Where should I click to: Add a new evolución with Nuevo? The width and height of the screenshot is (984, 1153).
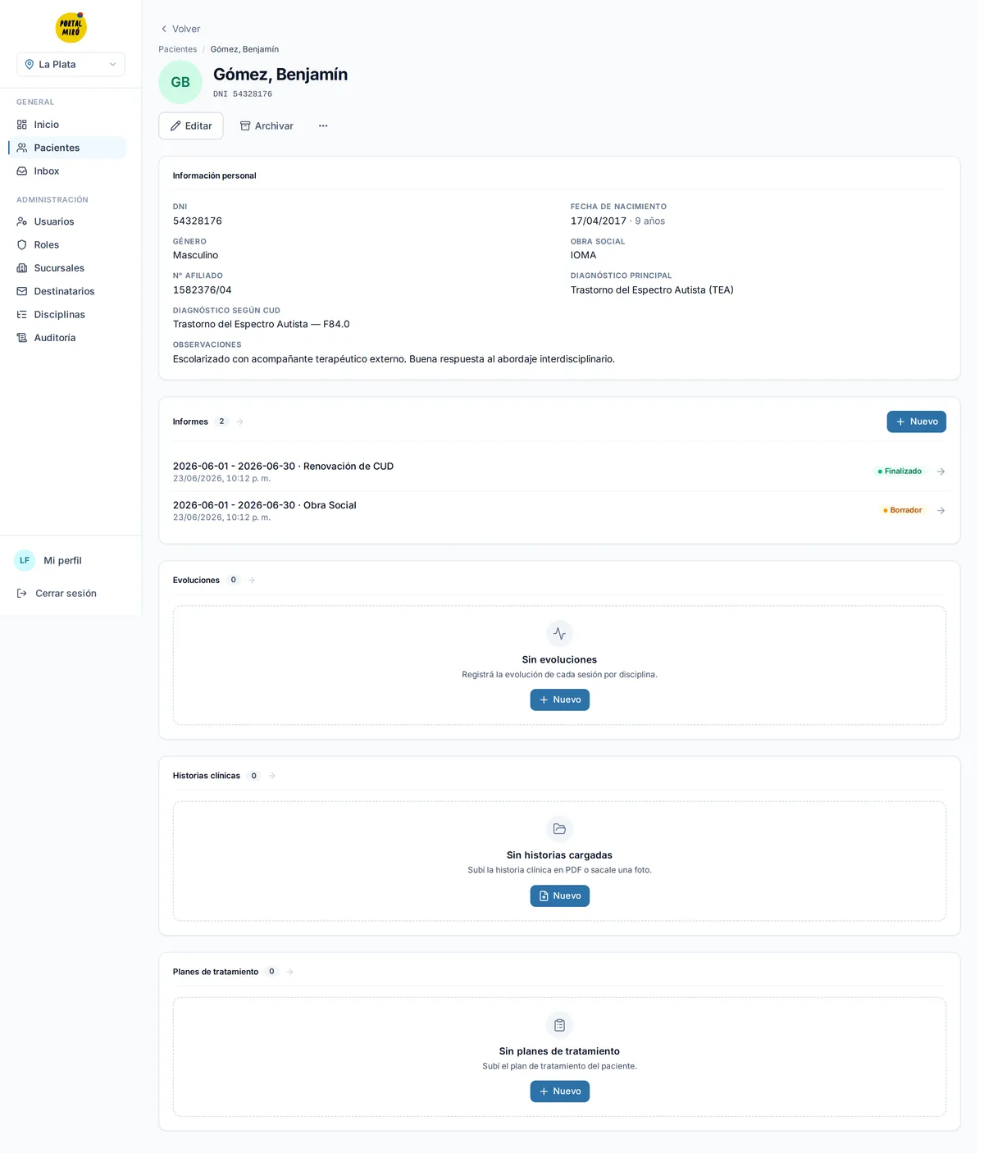click(559, 700)
